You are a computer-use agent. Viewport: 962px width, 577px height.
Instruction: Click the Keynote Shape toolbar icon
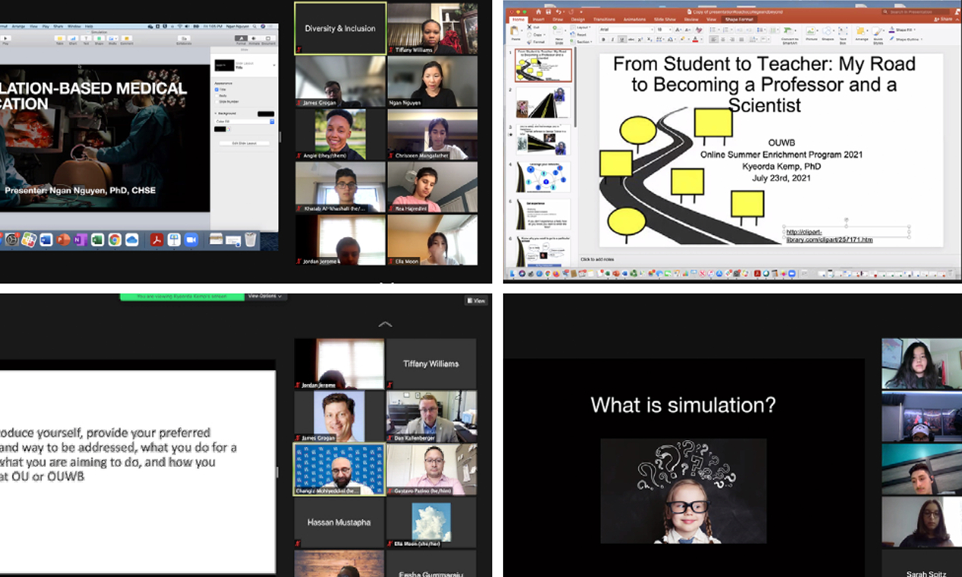point(99,38)
